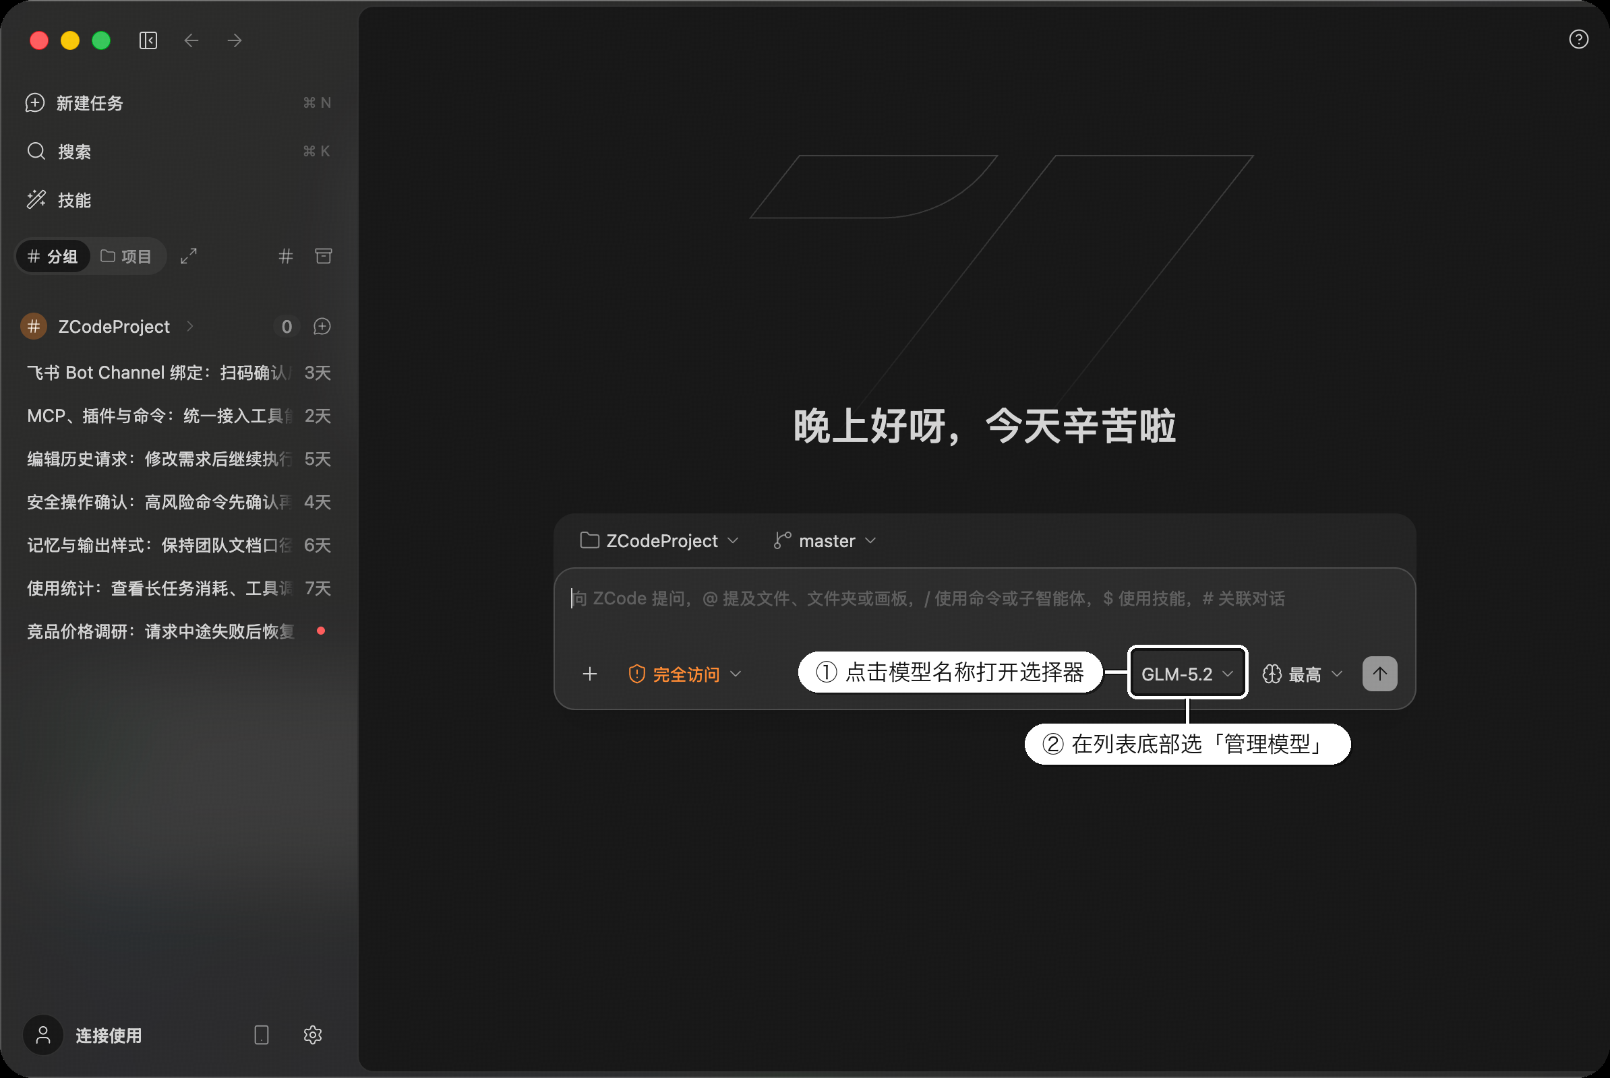Open the 编辑历史请求 conversation
1610x1078 pixels.
pyautogui.click(x=179, y=459)
